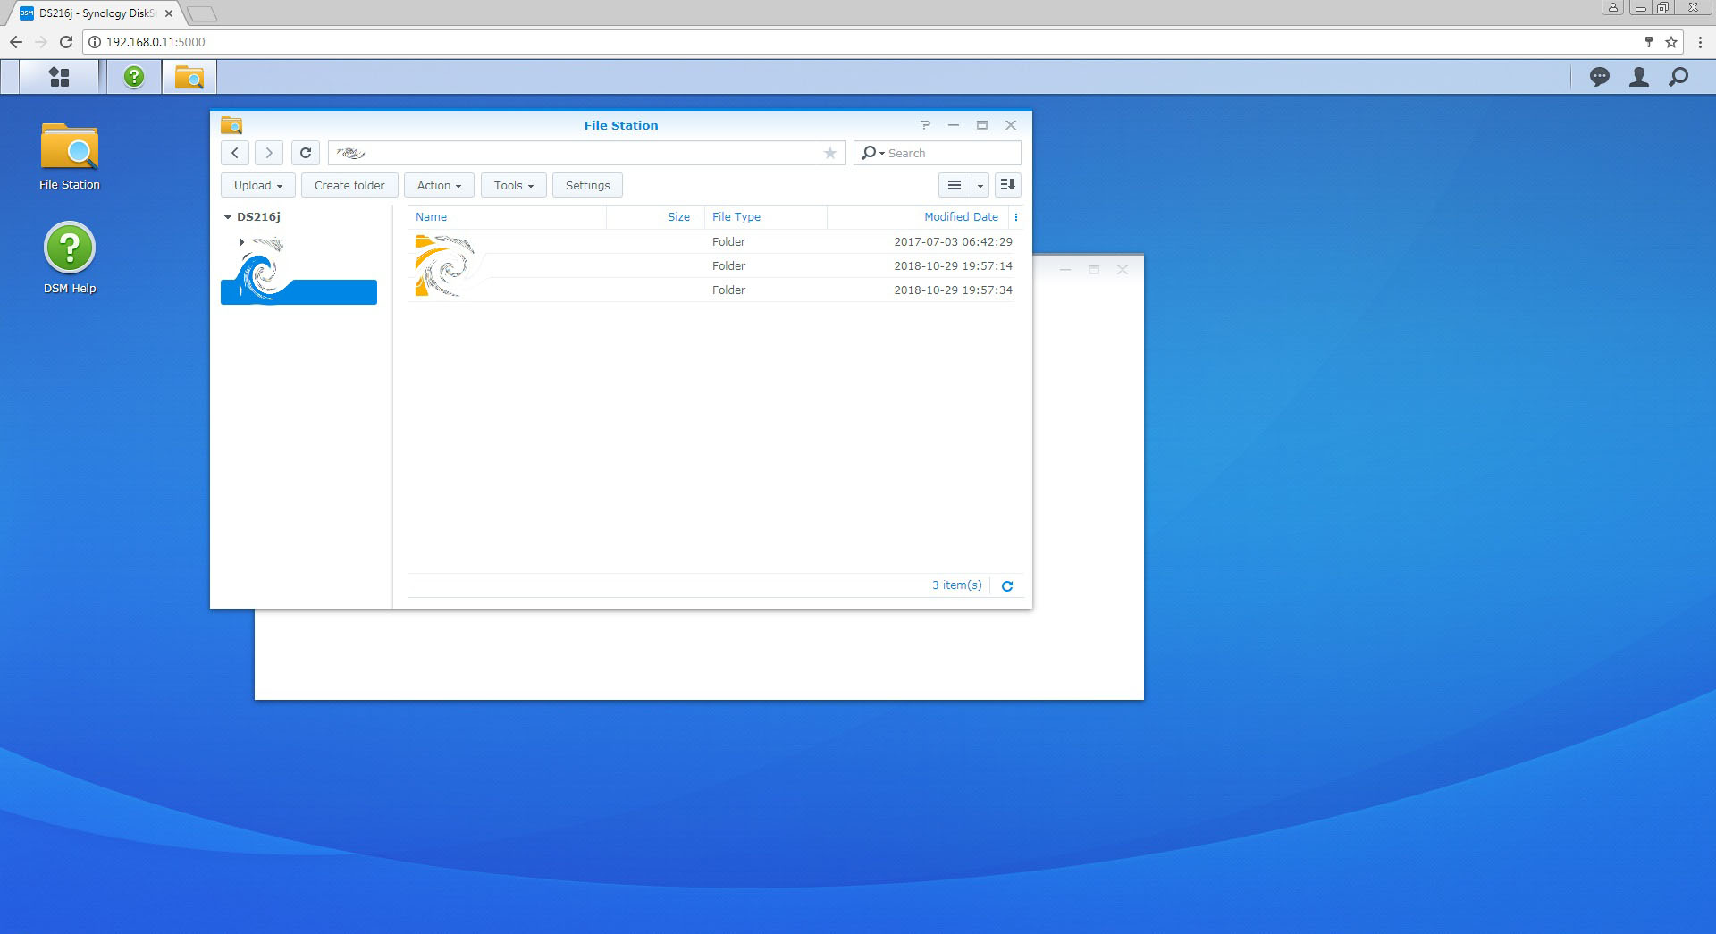Open the notifications chat bubble icon
Image resolution: width=1716 pixels, height=934 pixels.
1600,77
